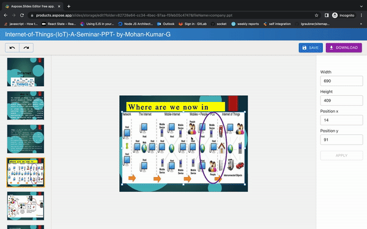The width and height of the screenshot is (367, 229).
Task: Save the presentation
Action: click(x=311, y=48)
